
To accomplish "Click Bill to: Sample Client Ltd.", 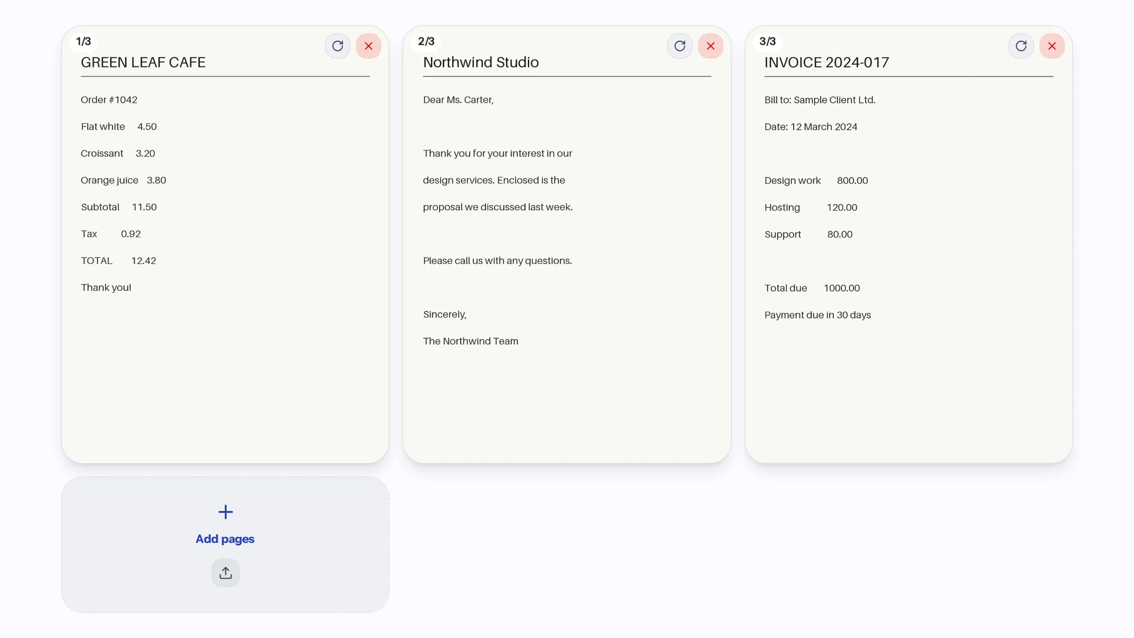I will tap(820, 100).
